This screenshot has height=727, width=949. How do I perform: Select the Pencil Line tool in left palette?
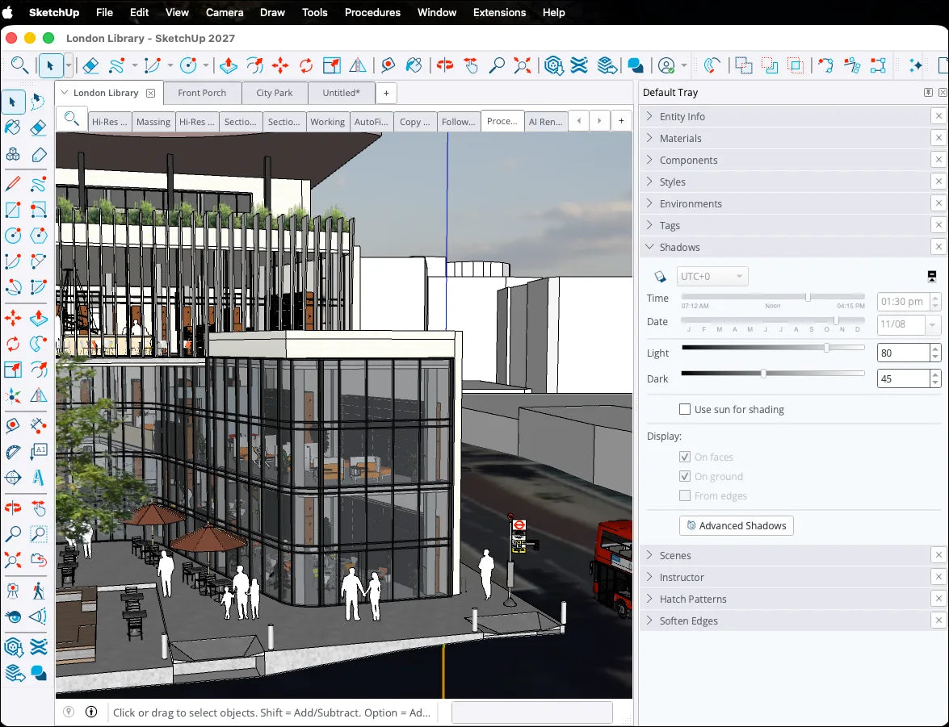[13, 183]
